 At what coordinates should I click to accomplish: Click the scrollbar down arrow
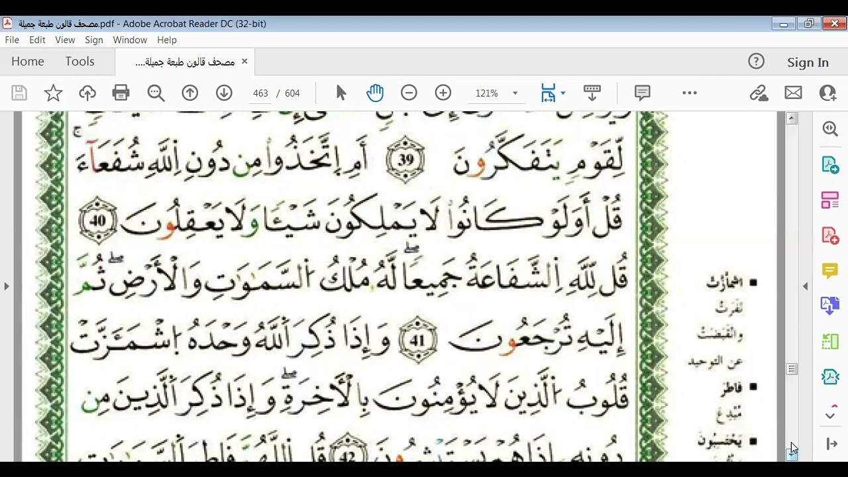pos(792,454)
